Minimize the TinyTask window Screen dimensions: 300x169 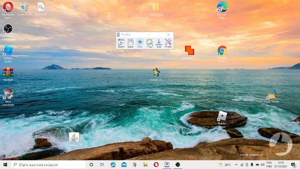click(149, 34)
